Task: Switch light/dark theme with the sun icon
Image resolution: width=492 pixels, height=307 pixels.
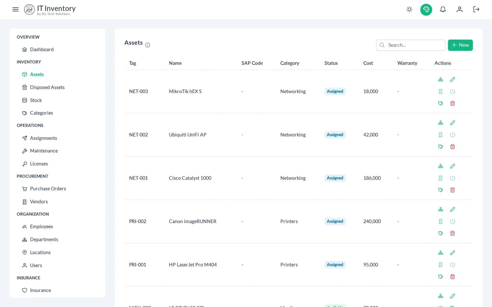Action: [409, 10]
